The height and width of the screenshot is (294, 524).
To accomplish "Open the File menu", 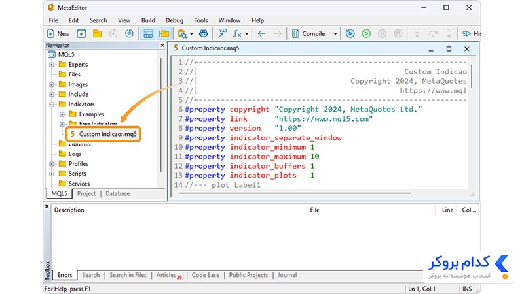I will [x=54, y=20].
